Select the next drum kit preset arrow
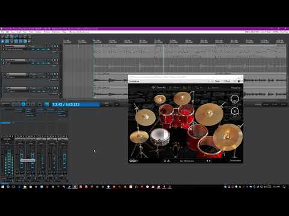 coord(210,161)
